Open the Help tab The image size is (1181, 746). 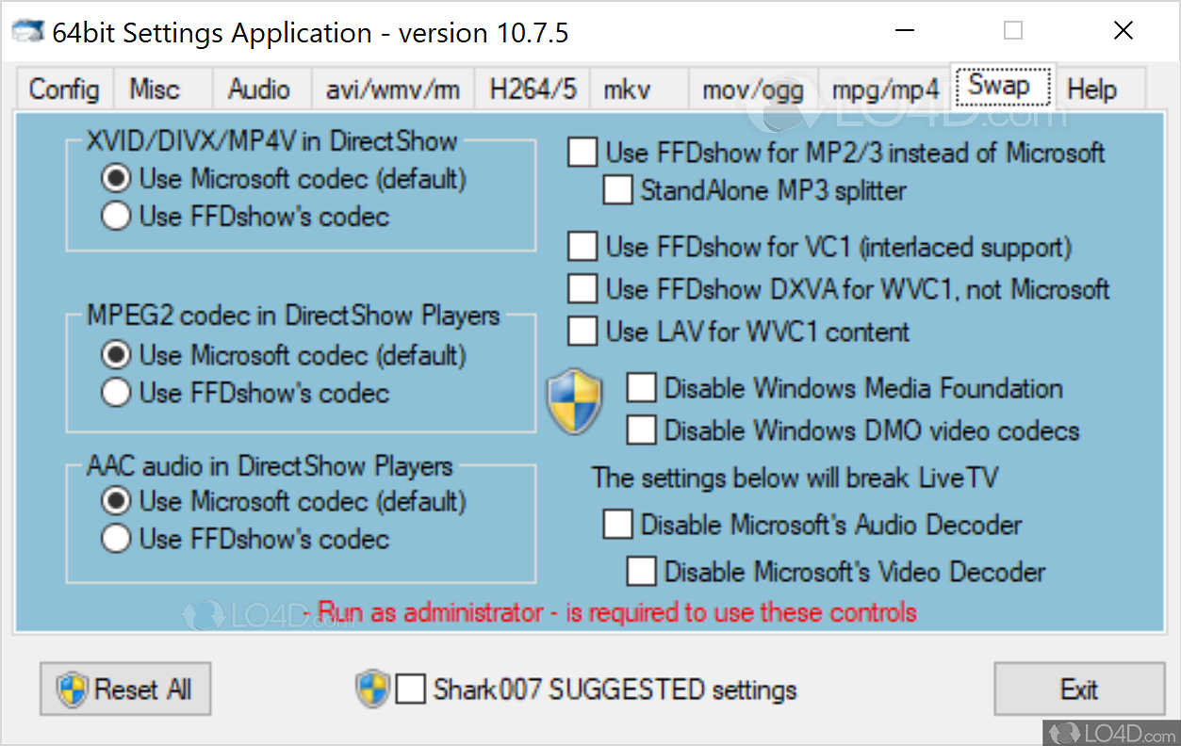[x=1091, y=89]
